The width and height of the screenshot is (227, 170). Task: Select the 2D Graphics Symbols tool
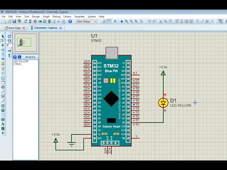point(3,128)
